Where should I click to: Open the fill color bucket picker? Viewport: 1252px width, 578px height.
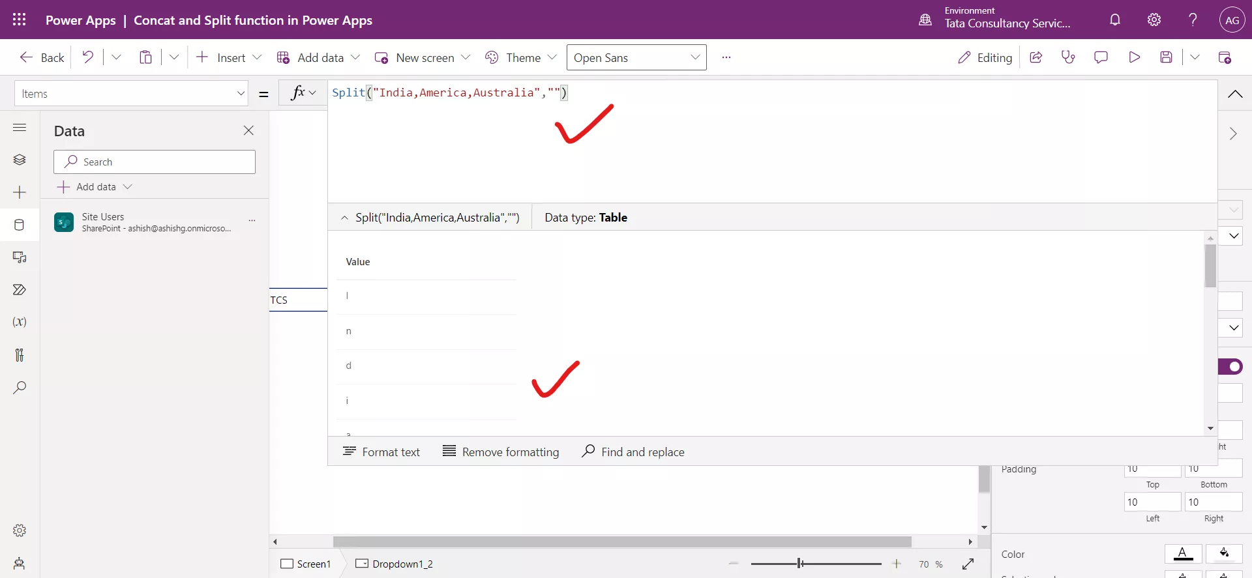point(1224,554)
